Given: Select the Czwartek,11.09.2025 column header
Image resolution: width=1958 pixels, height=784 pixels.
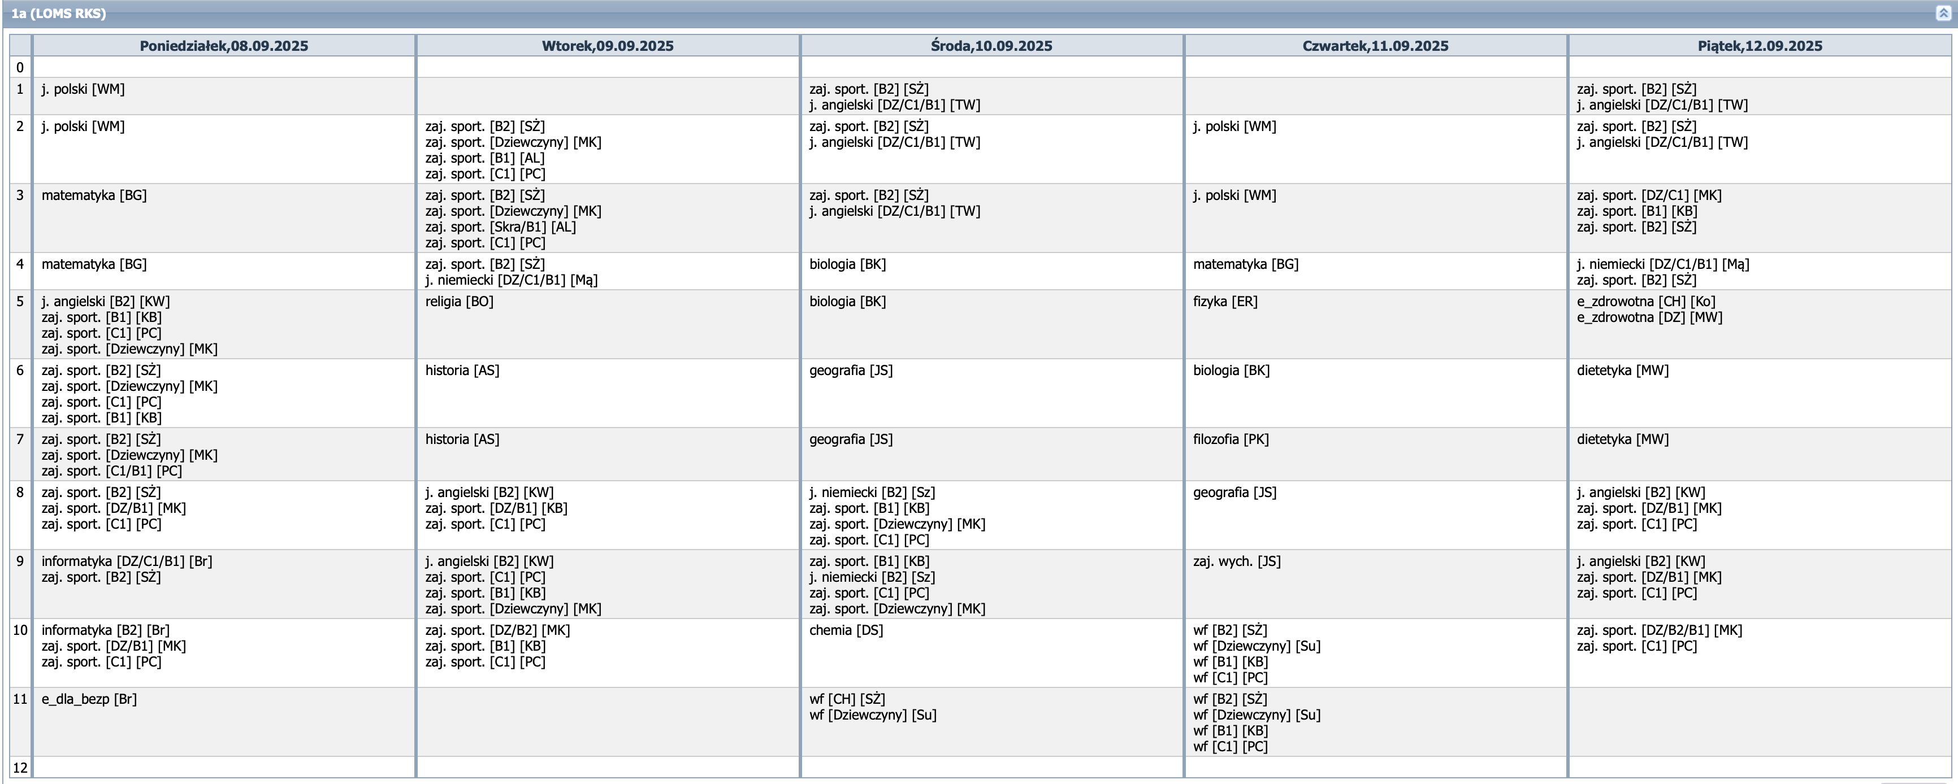Looking at the screenshot, I should tap(1375, 46).
